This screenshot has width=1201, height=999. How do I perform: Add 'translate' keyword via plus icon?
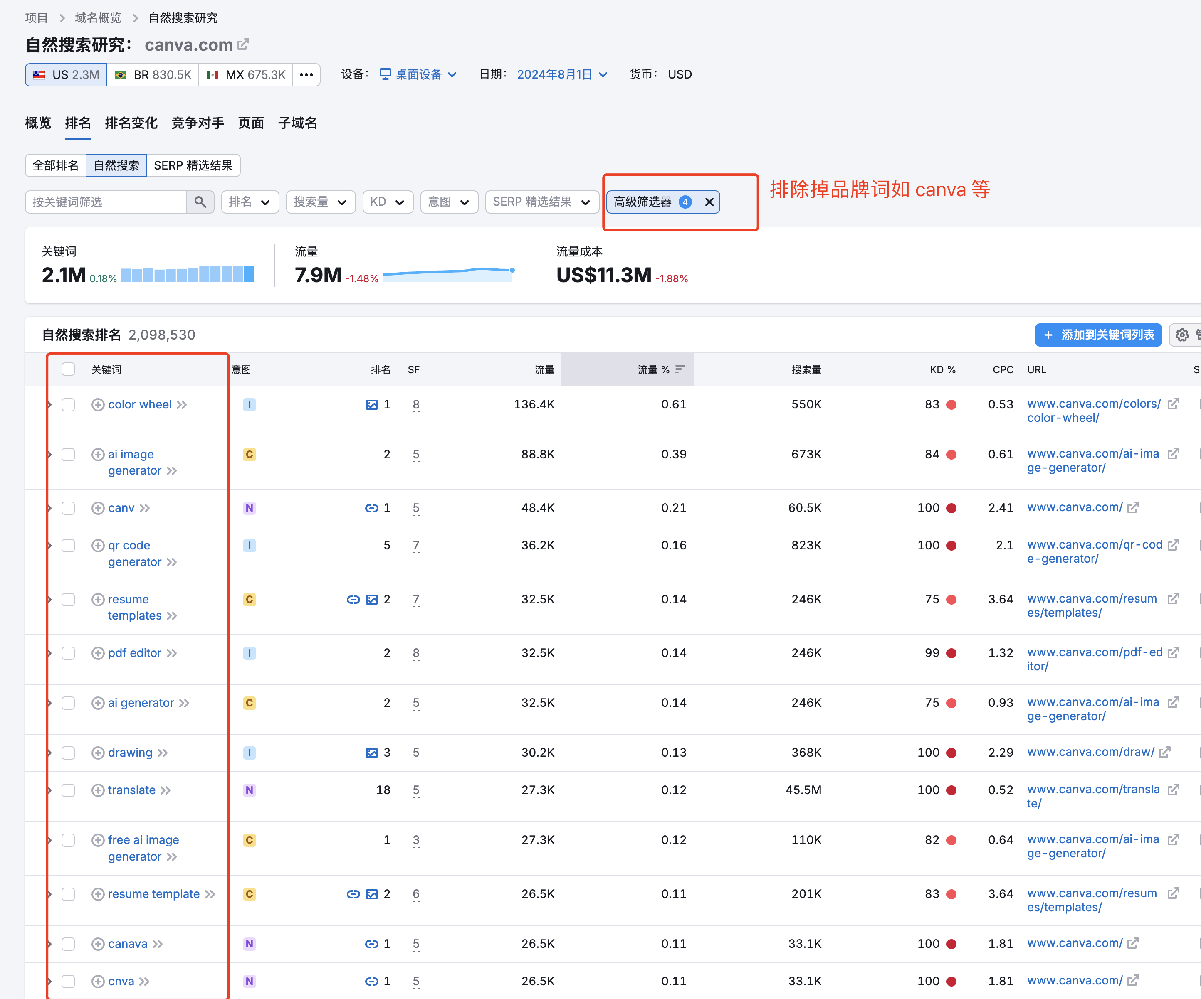[98, 790]
